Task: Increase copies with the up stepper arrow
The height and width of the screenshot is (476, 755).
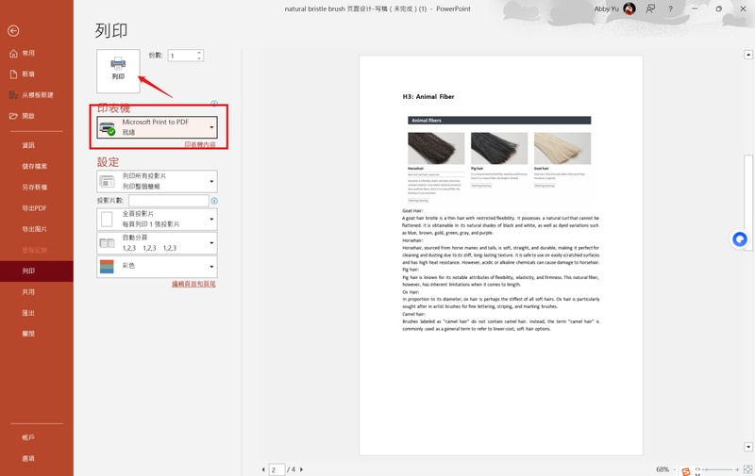Action: pyautogui.click(x=199, y=53)
